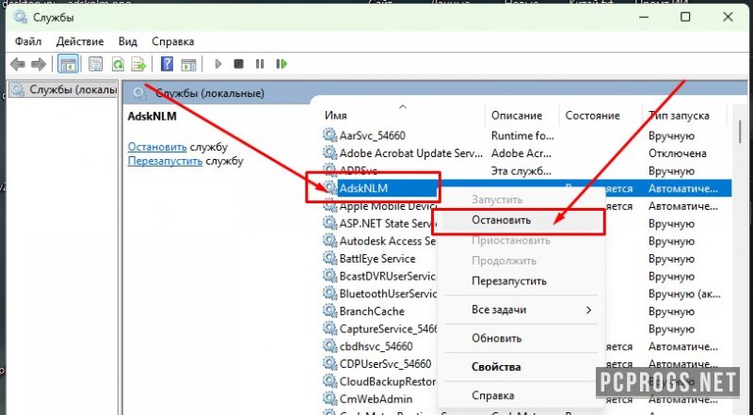The image size is (753, 415).
Task: Open the Файл menu
Action: [x=28, y=41]
